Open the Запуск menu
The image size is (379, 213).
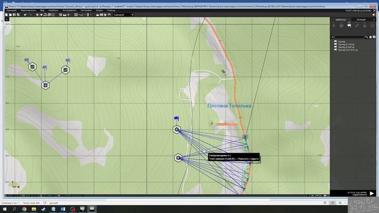pos(99,11)
